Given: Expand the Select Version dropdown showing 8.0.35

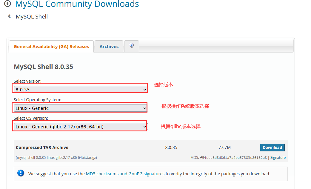Looking at the screenshot, I should [x=81, y=90].
